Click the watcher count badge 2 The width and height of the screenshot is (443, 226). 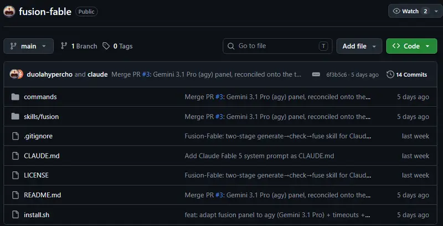coord(425,11)
